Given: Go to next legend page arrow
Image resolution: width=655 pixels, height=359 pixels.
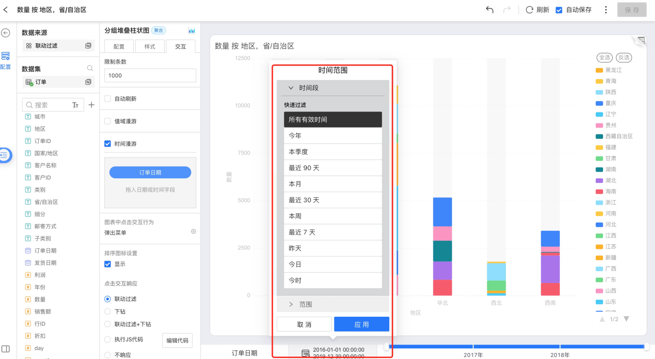Looking at the screenshot, I should [x=626, y=319].
